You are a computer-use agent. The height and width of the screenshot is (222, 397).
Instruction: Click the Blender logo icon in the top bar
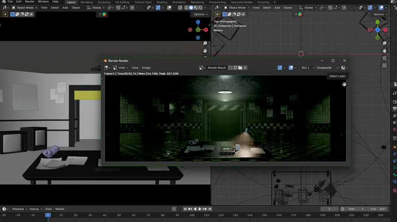(x=4, y=2)
